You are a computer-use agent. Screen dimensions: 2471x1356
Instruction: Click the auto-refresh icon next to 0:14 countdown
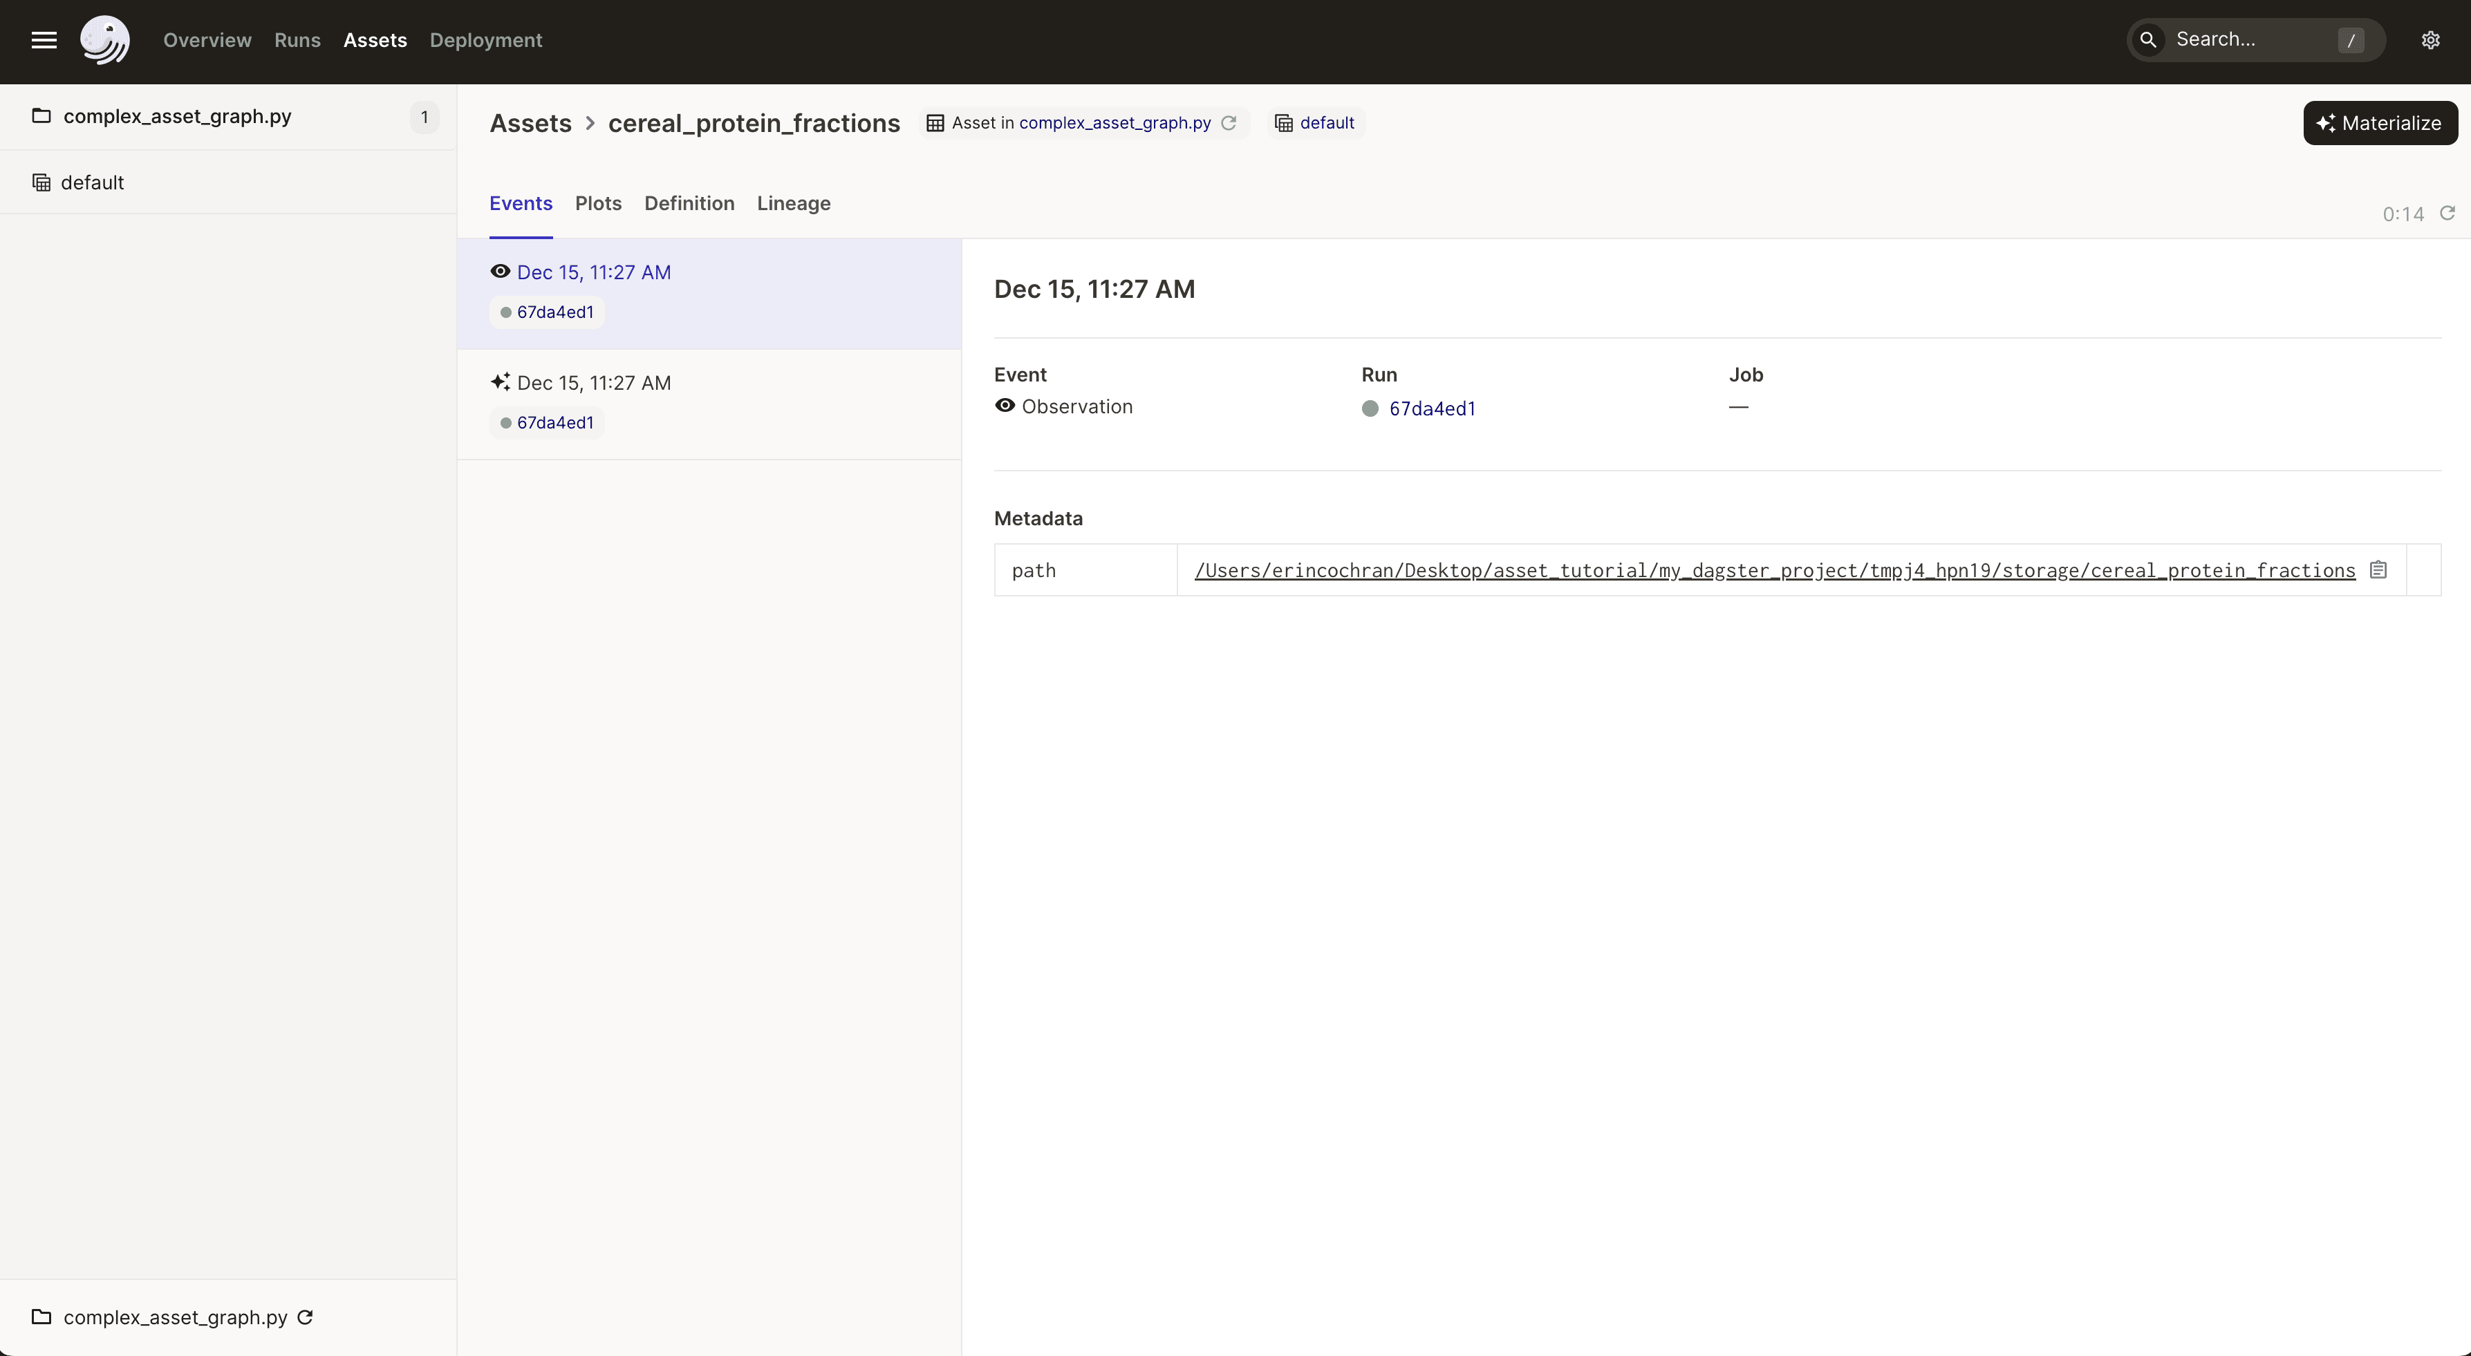click(x=2447, y=214)
